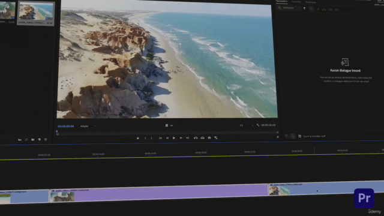
Task: Click the small icon right of the grid icon
Action: (172, 125)
